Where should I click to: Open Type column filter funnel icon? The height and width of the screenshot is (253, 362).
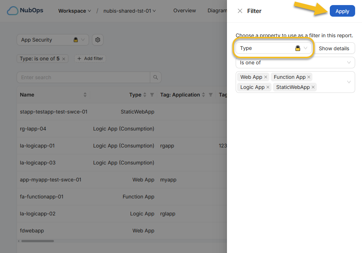coord(152,95)
